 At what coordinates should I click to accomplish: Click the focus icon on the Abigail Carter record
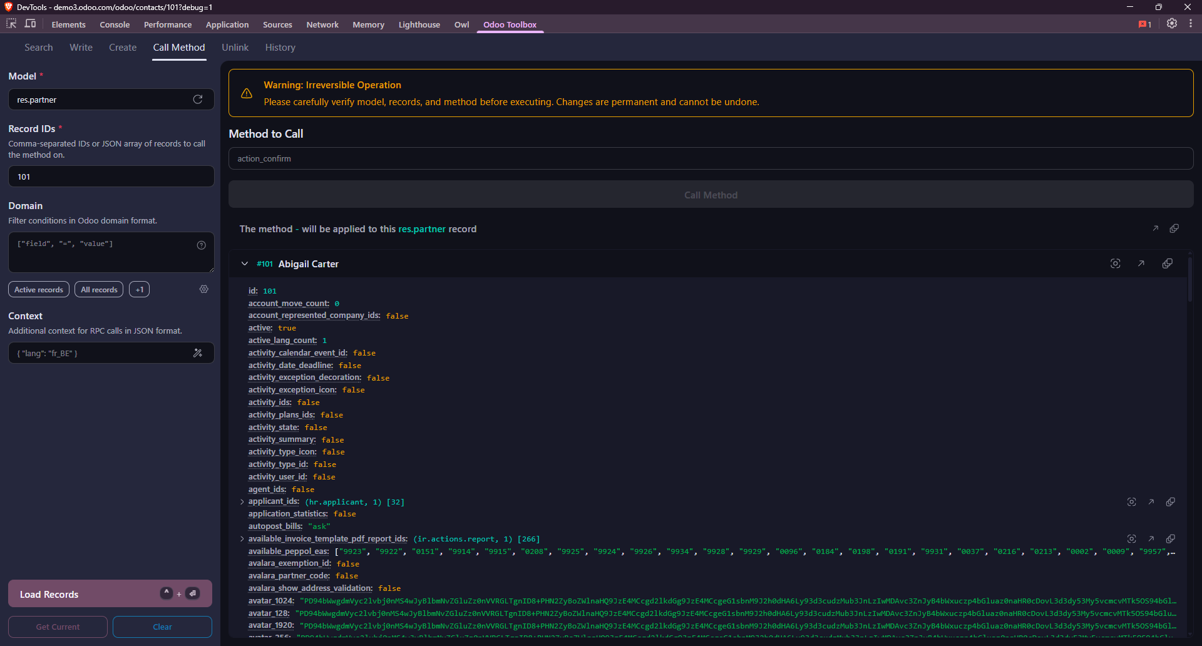1116,264
